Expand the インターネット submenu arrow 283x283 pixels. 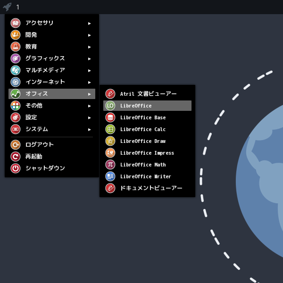(89, 83)
